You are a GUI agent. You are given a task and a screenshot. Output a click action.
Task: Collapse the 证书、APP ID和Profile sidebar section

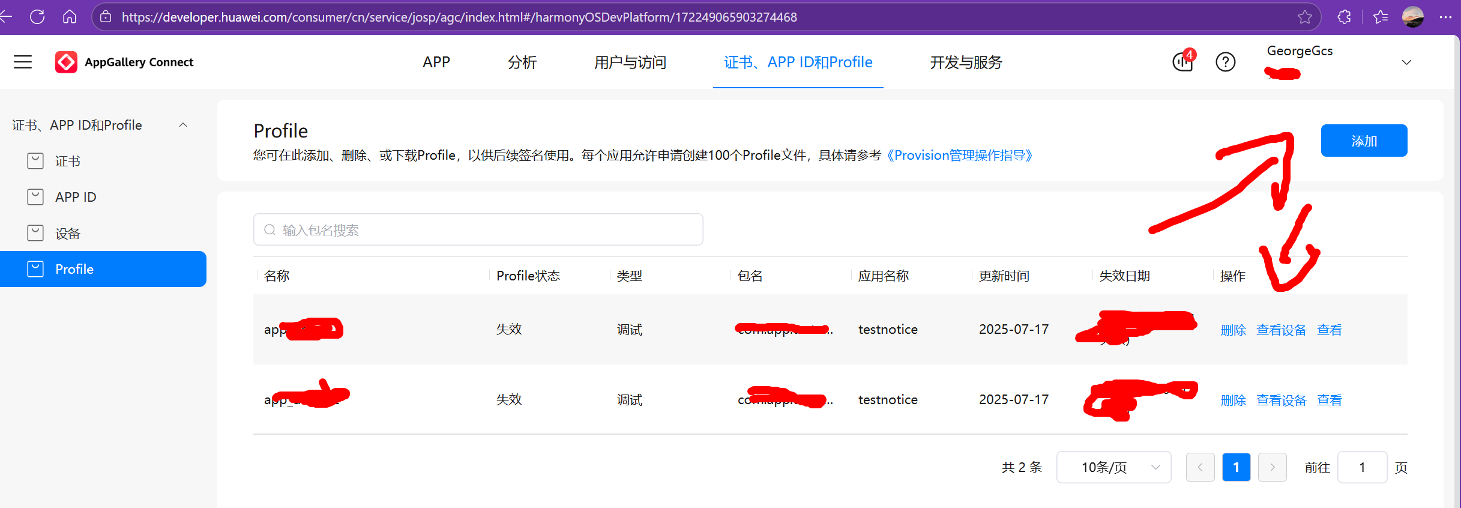click(x=183, y=125)
